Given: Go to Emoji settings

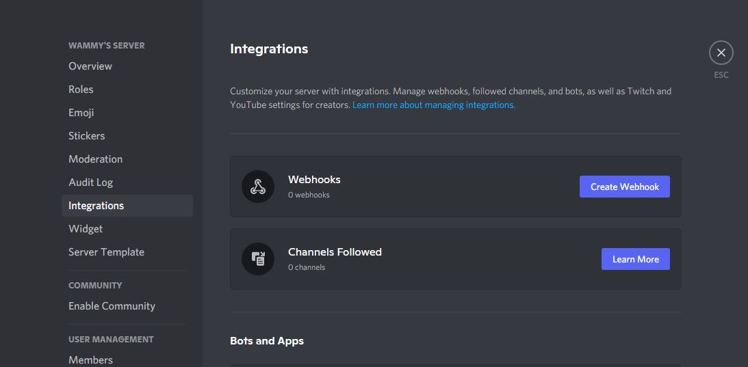Looking at the screenshot, I should [127, 113].
